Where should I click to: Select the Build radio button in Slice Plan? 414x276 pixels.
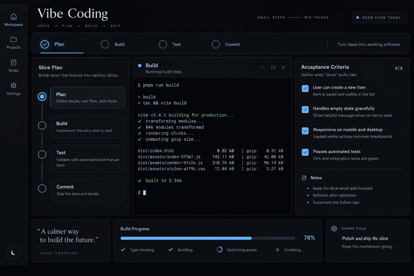pyautogui.click(x=42, y=125)
